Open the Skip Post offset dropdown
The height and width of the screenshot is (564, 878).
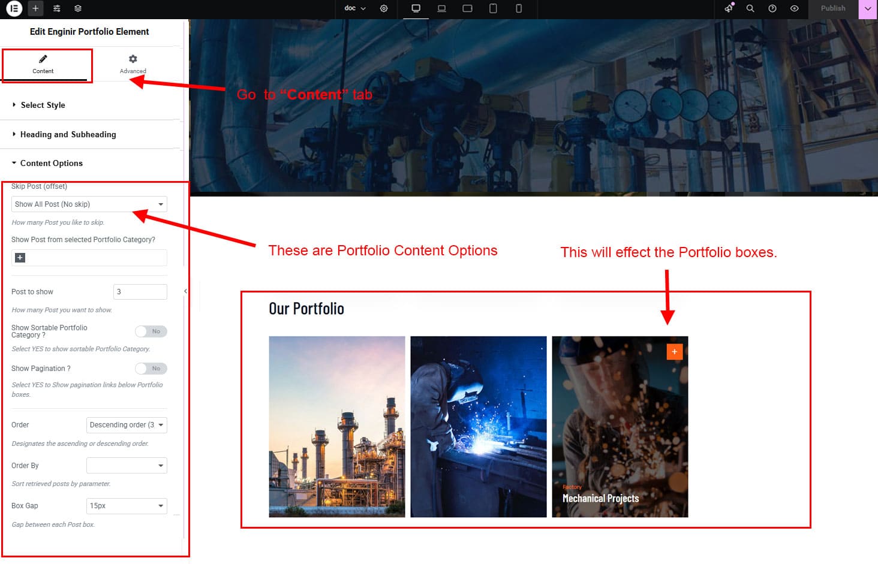(x=89, y=204)
